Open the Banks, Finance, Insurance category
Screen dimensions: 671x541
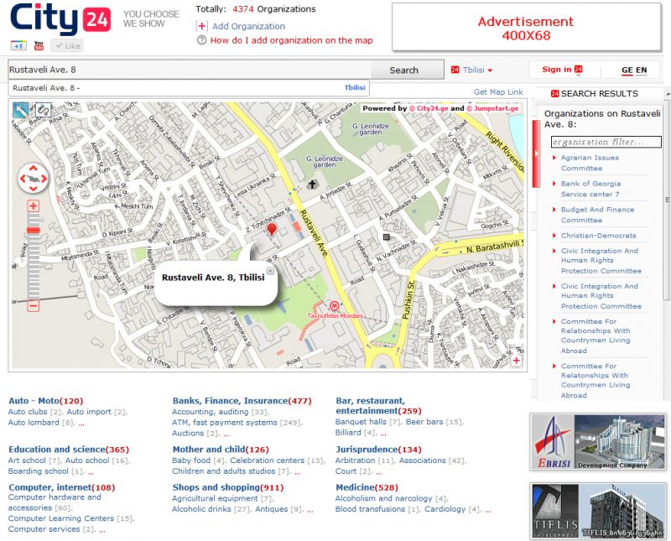tap(229, 401)
